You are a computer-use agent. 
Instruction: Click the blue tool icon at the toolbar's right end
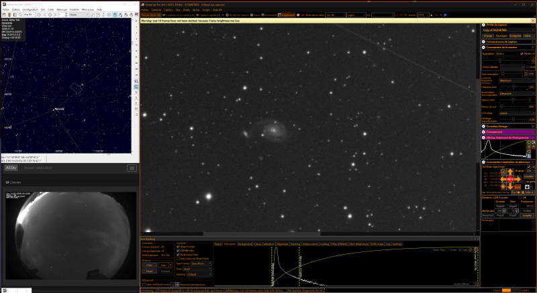pos(445,15)
